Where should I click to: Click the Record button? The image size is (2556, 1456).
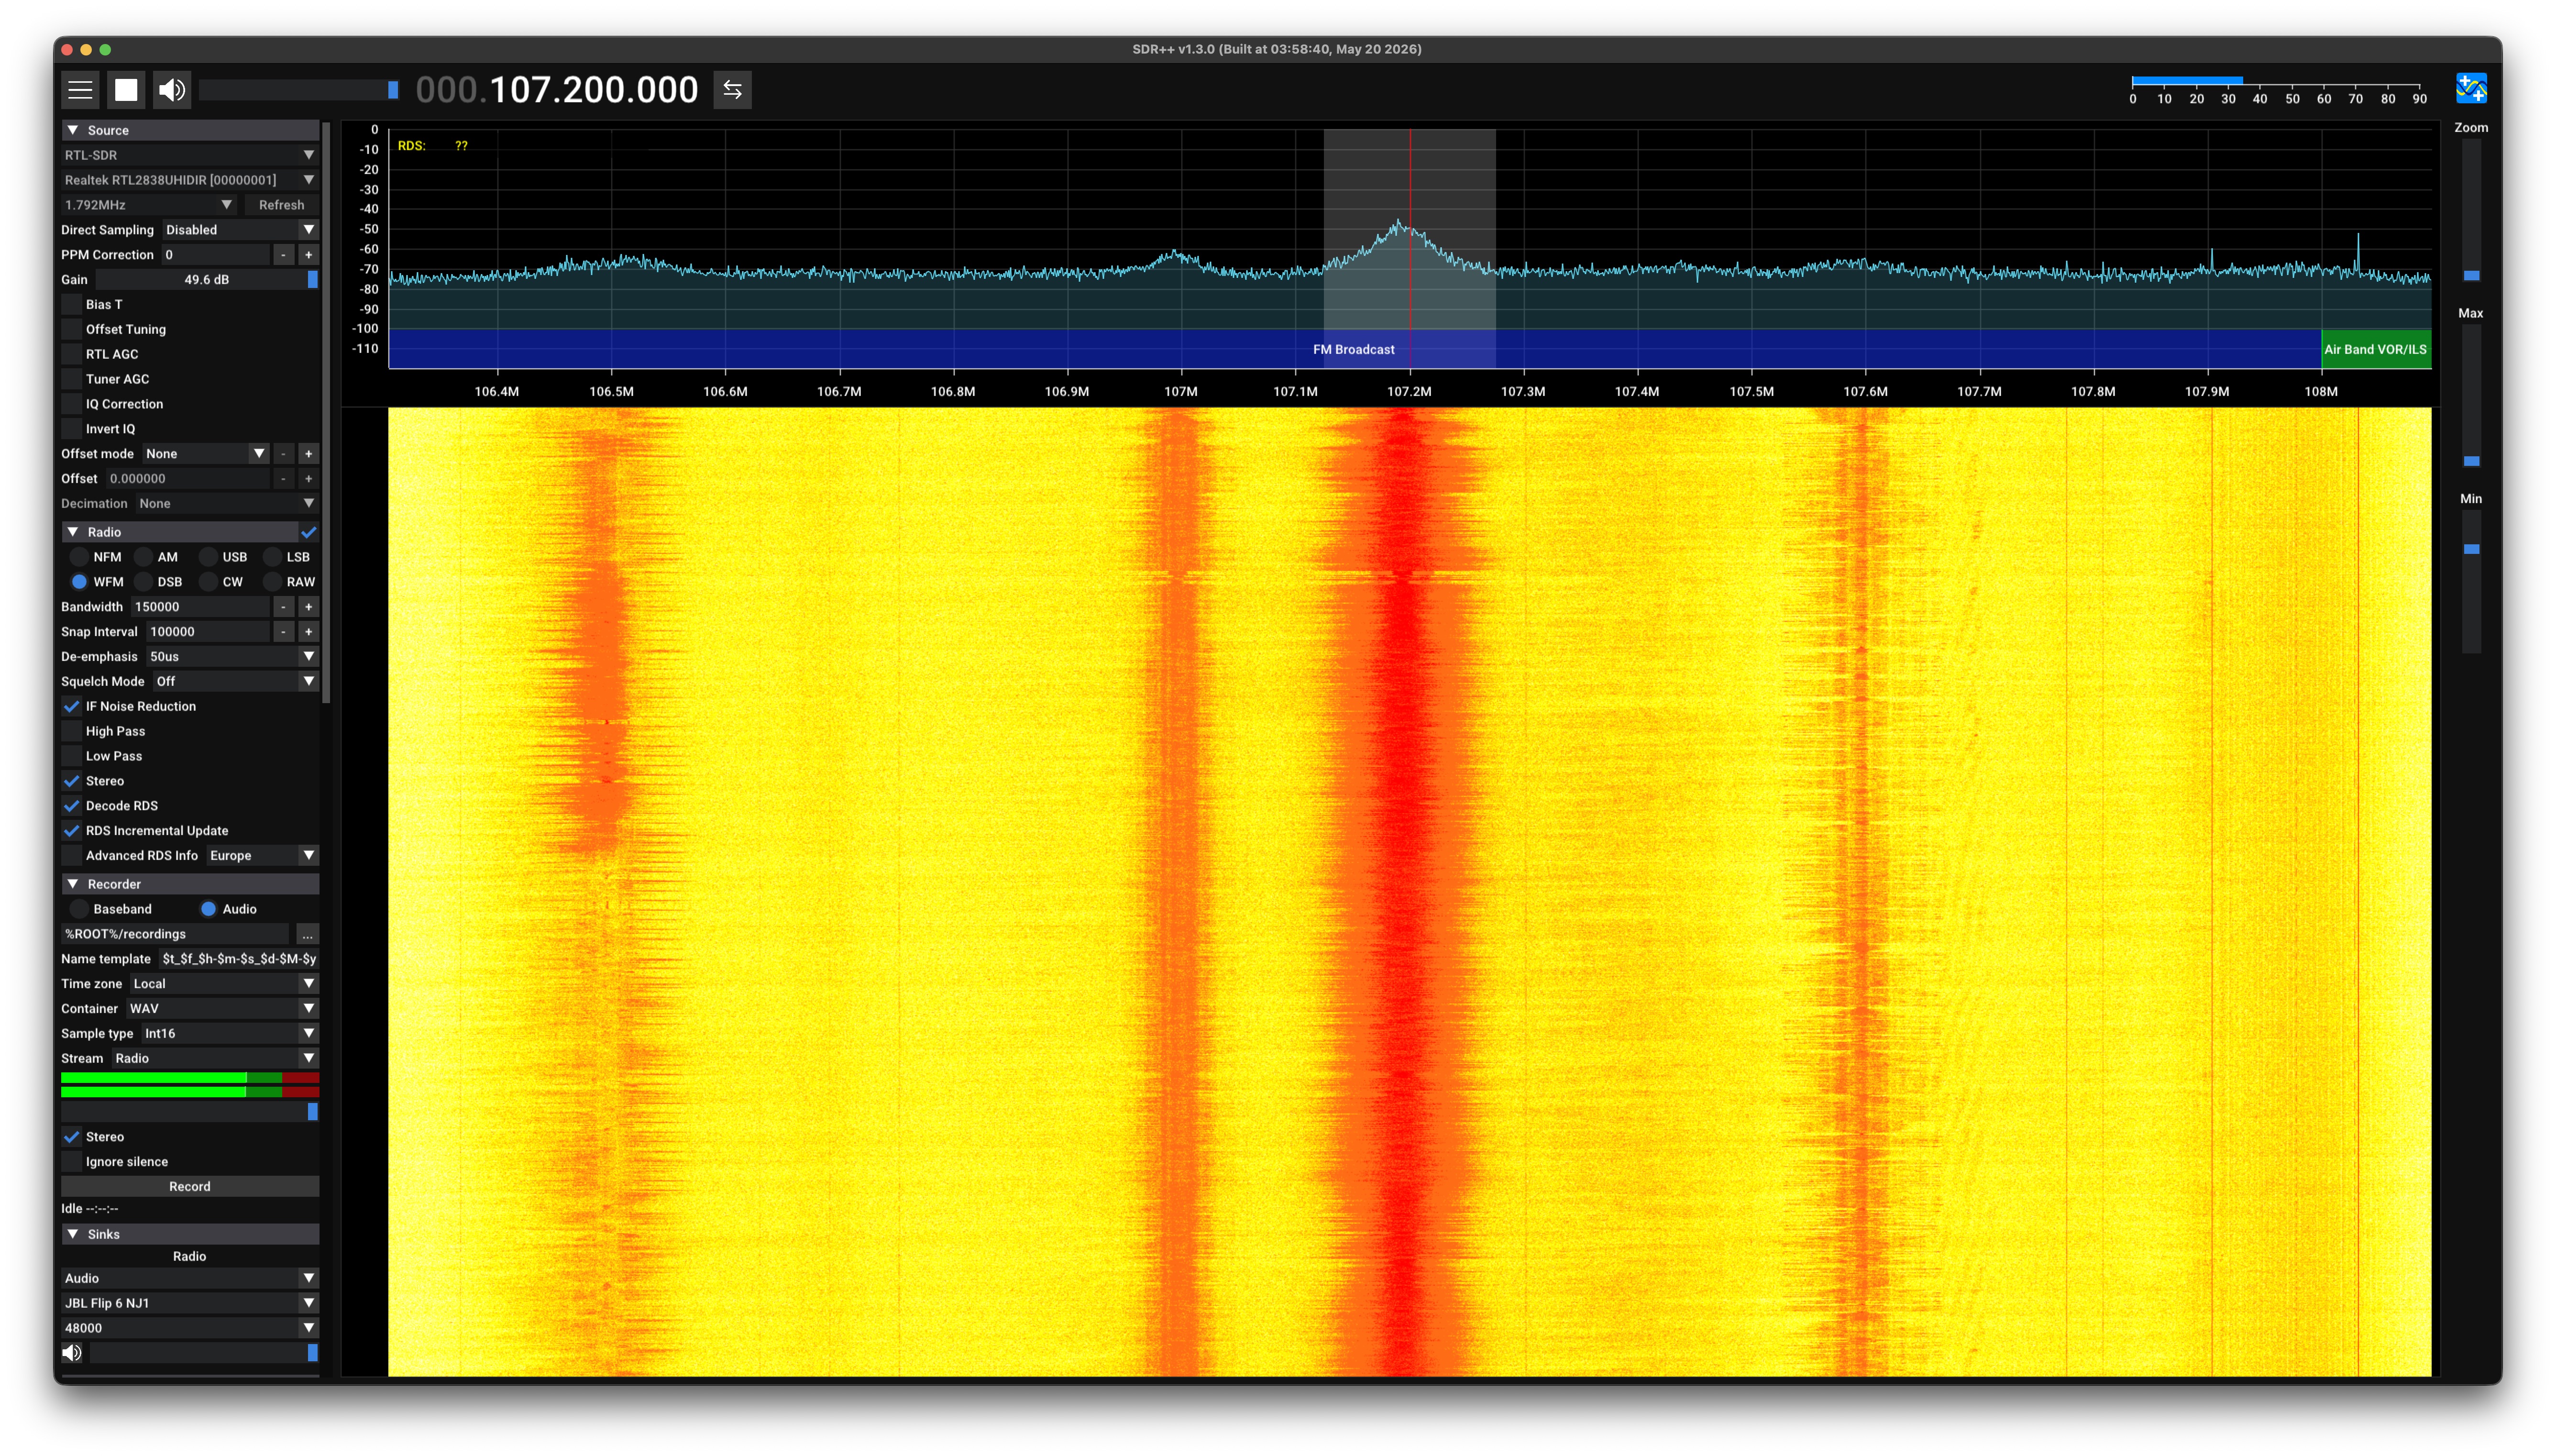coord(190,1187)
